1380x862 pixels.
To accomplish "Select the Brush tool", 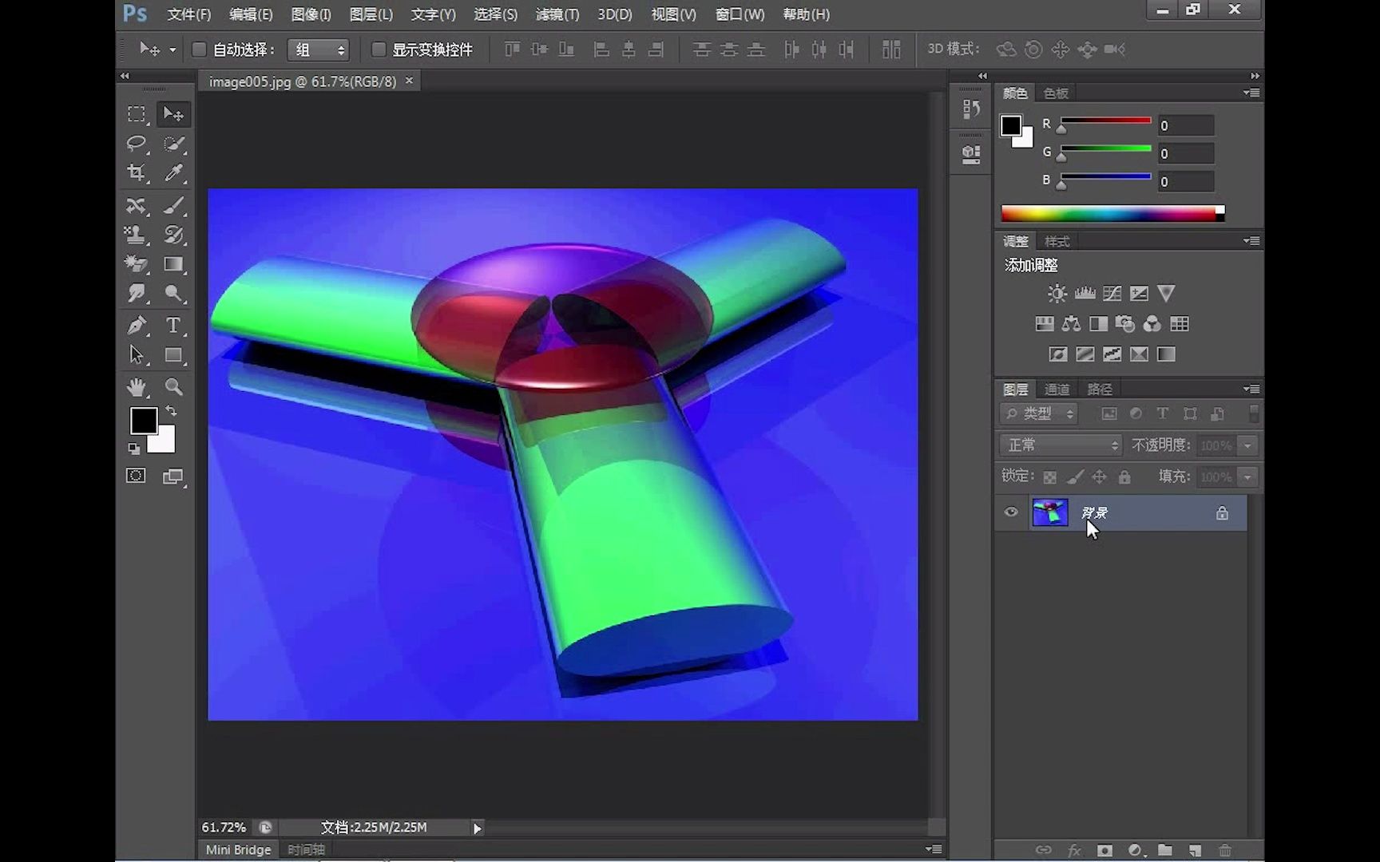I will pyautogui.click(x=173, y=205).
